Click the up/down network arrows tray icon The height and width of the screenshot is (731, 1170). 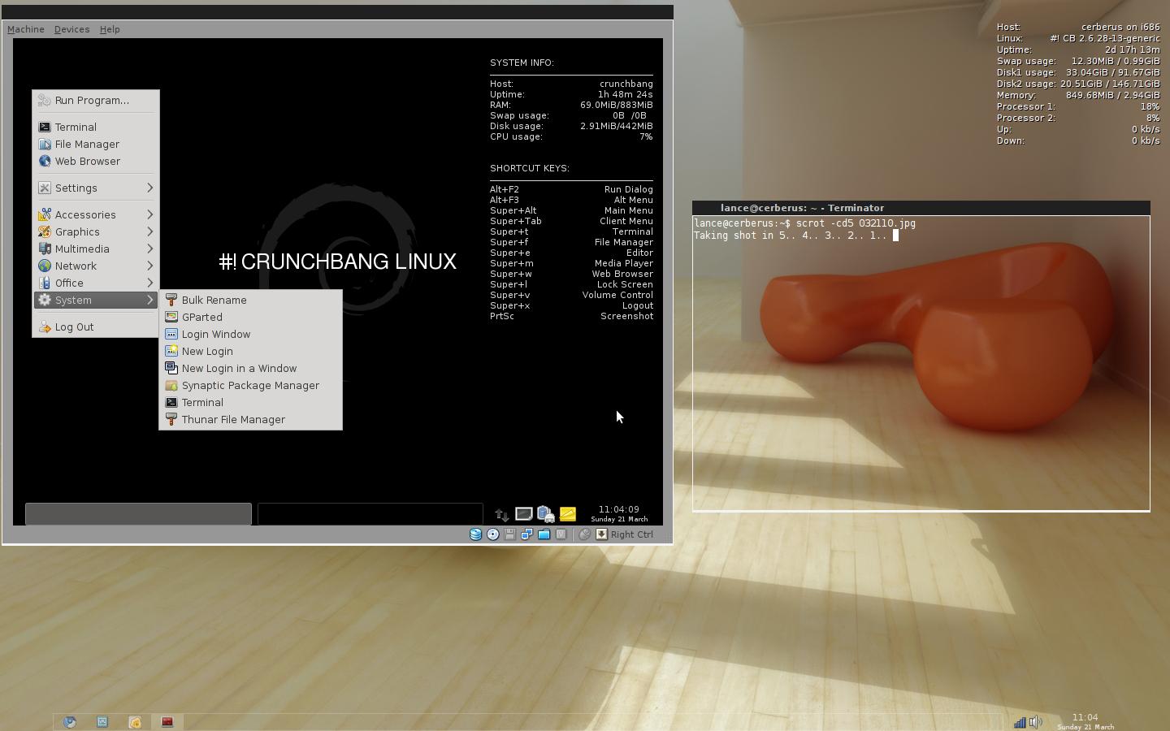point(501,514)
